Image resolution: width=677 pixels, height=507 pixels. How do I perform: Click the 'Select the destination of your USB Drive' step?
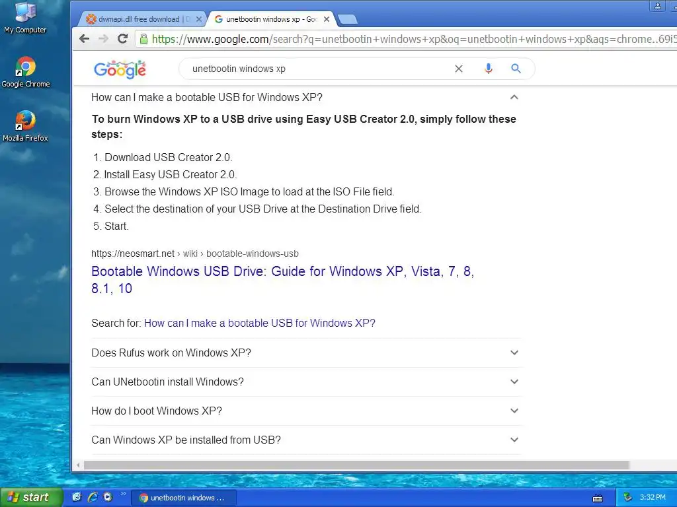[263, 209]
